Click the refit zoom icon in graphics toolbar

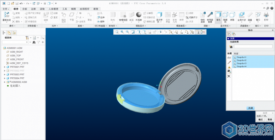point(117,32)
